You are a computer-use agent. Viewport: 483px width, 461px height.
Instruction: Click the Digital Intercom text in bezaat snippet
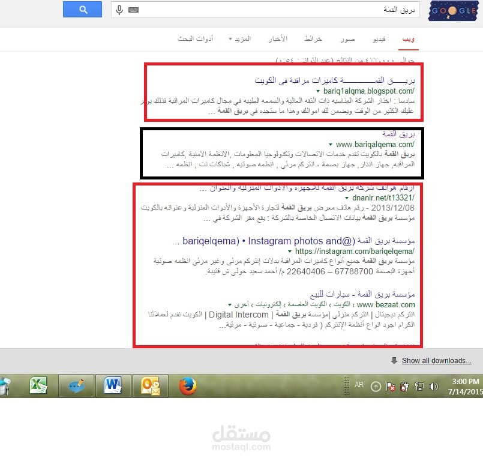(239, 315)
